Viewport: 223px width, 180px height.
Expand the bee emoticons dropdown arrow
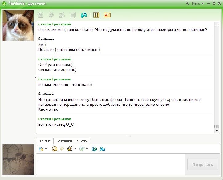point(75,149)
